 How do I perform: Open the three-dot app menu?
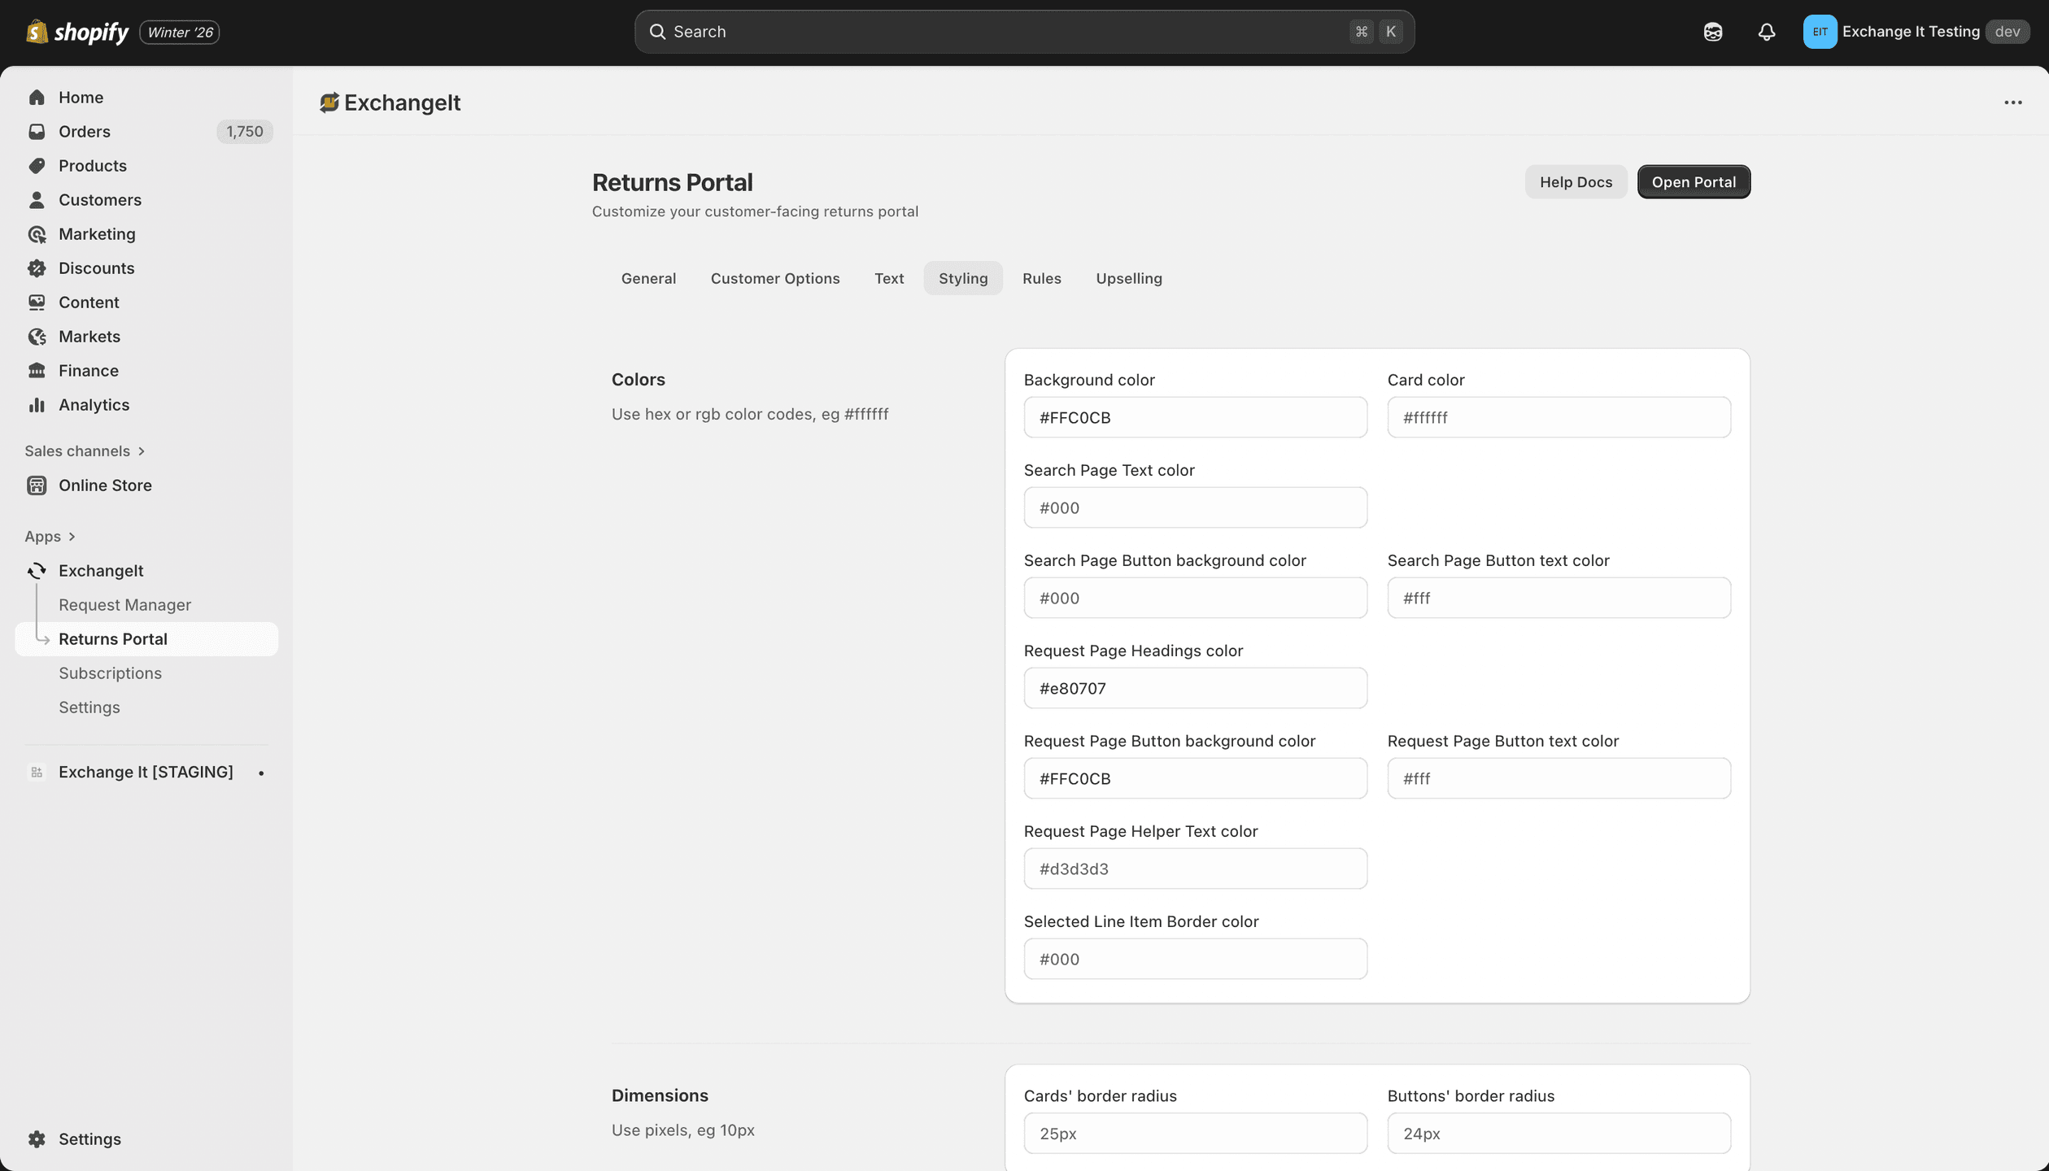click(2012, 102)
